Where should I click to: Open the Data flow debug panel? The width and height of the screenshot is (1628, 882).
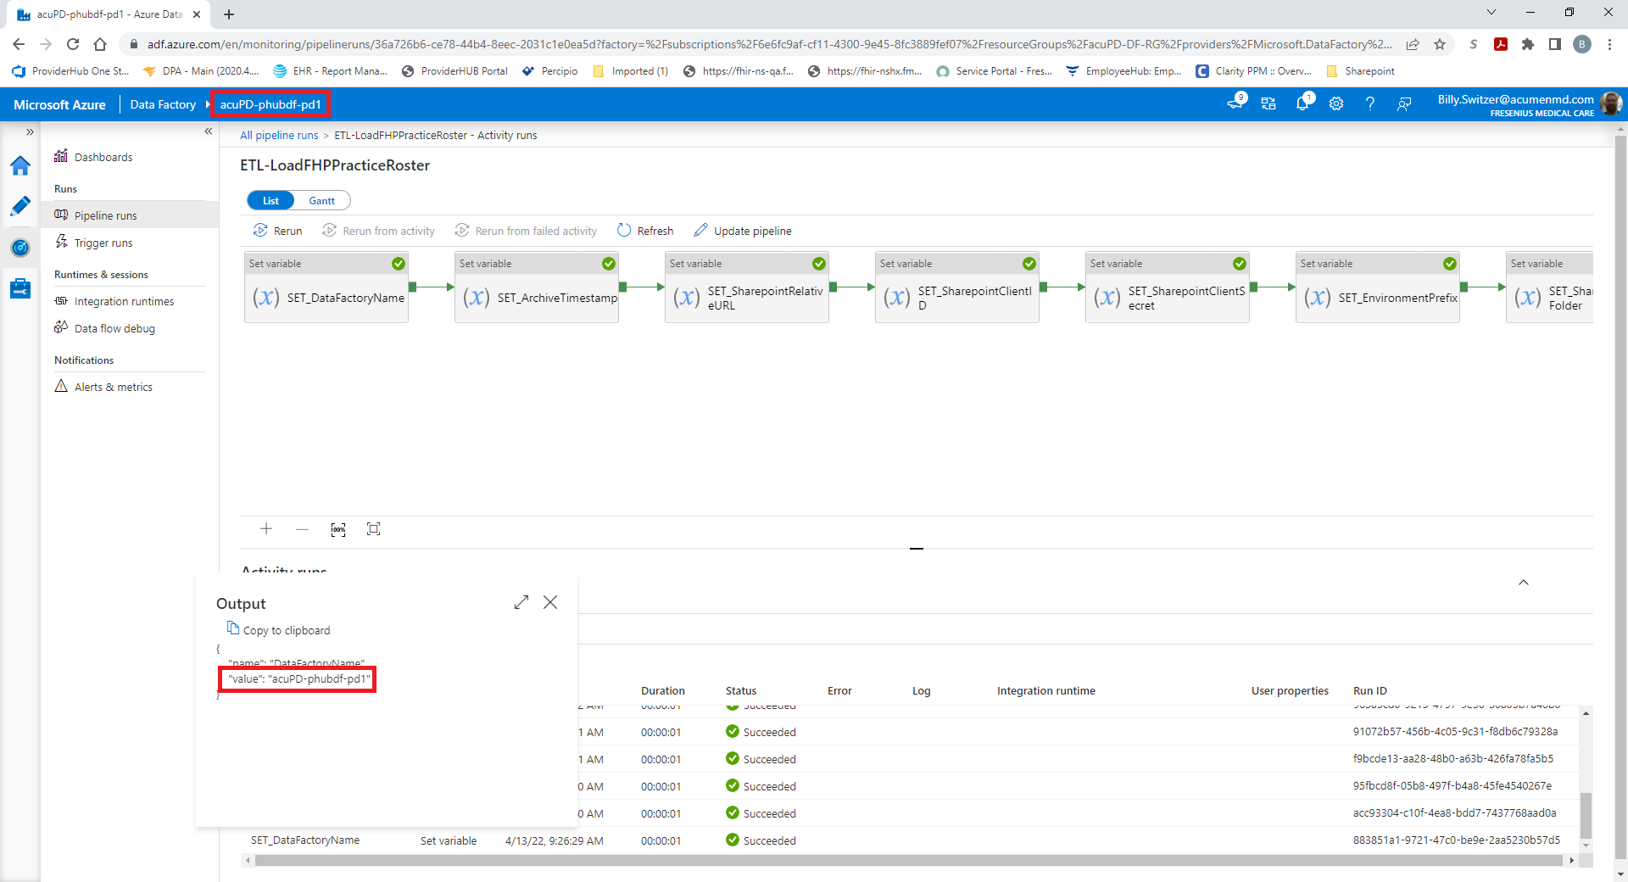(114, 328)
